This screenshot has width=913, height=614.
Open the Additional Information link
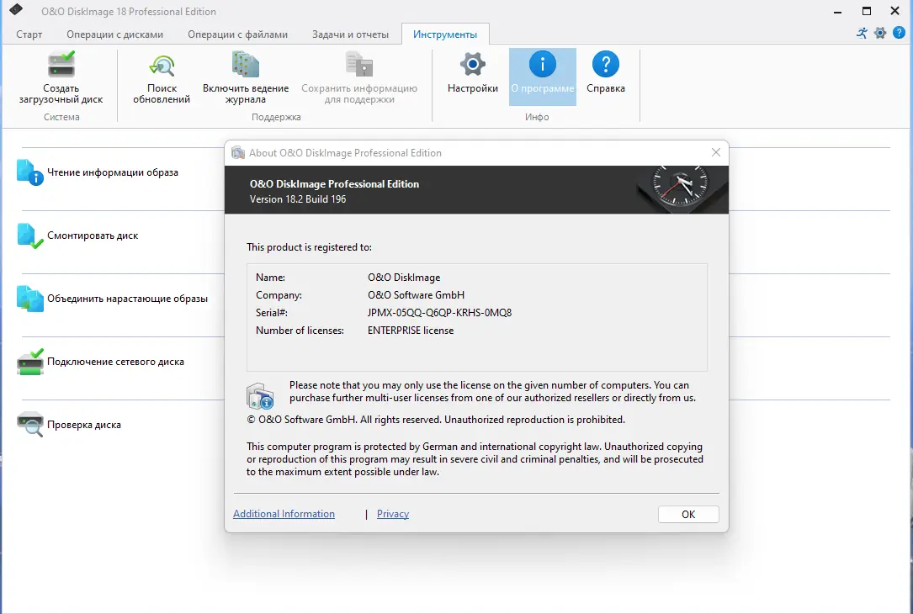click(x=284, y=514)
